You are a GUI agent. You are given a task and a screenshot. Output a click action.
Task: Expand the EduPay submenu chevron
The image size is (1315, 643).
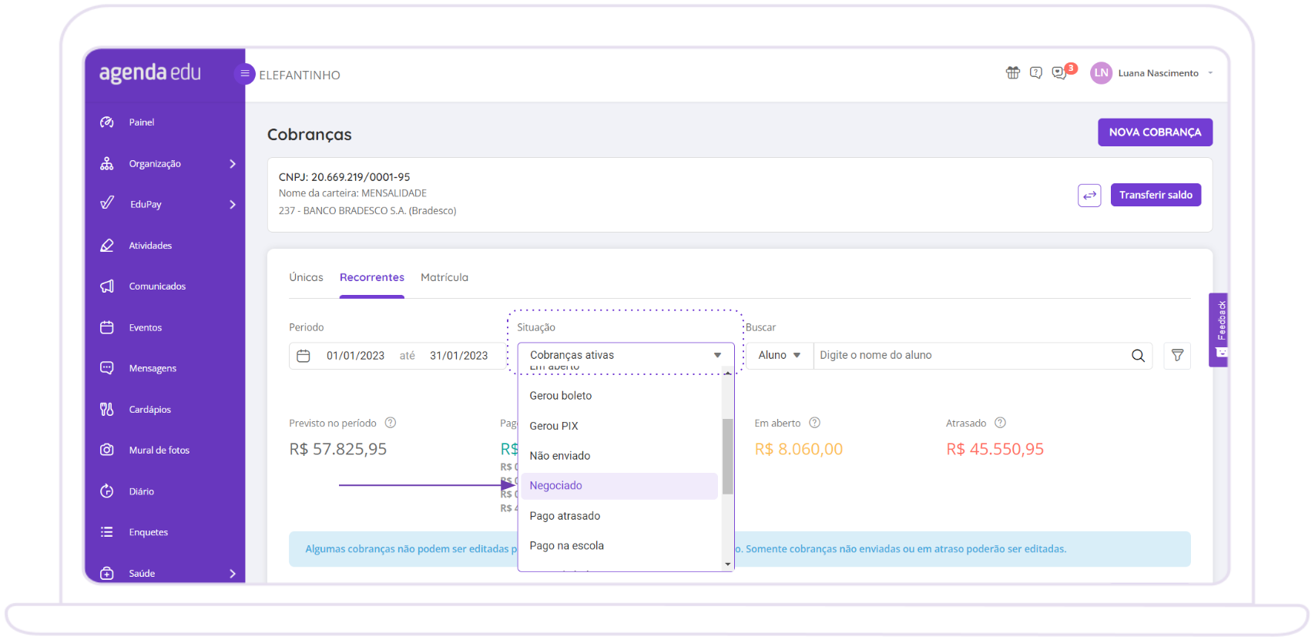pos(233,205)
